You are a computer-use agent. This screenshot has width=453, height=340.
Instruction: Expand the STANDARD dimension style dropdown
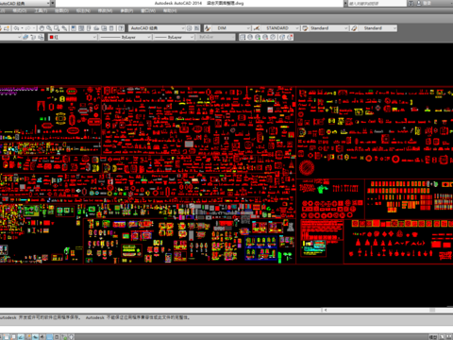tap(280, 28)
